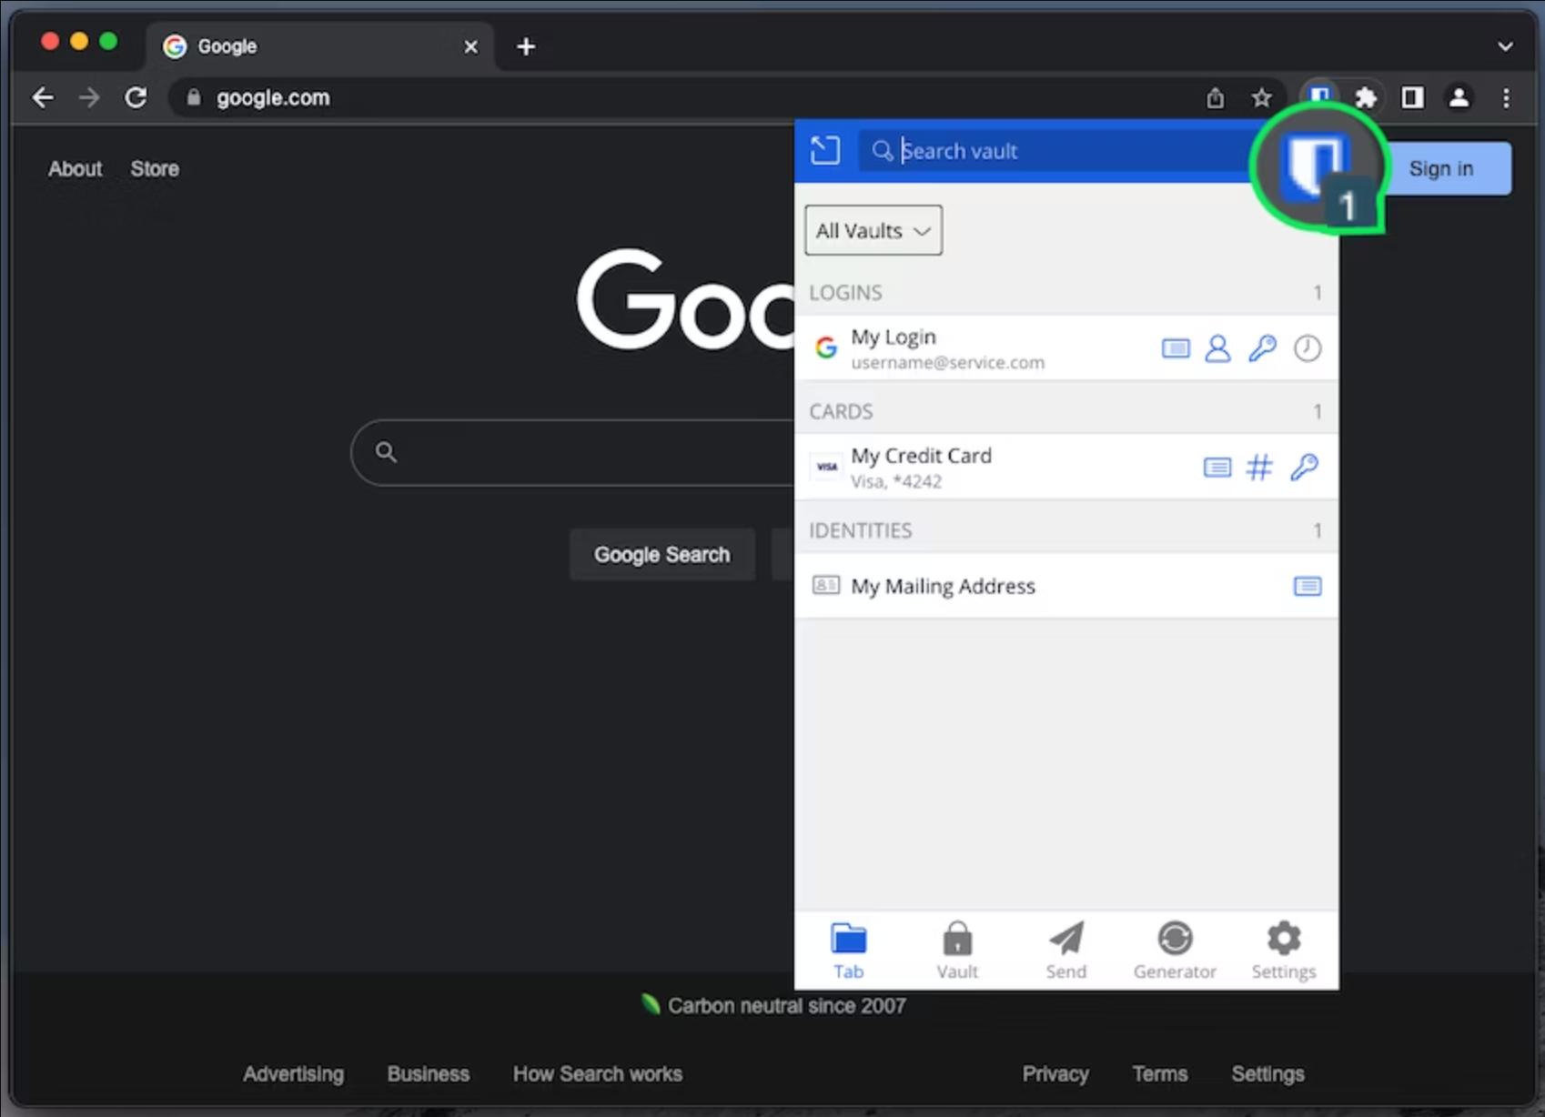Open How Search works link
The image size is (1545, 1117).
pyautogui.click(x=598, y=1074)
